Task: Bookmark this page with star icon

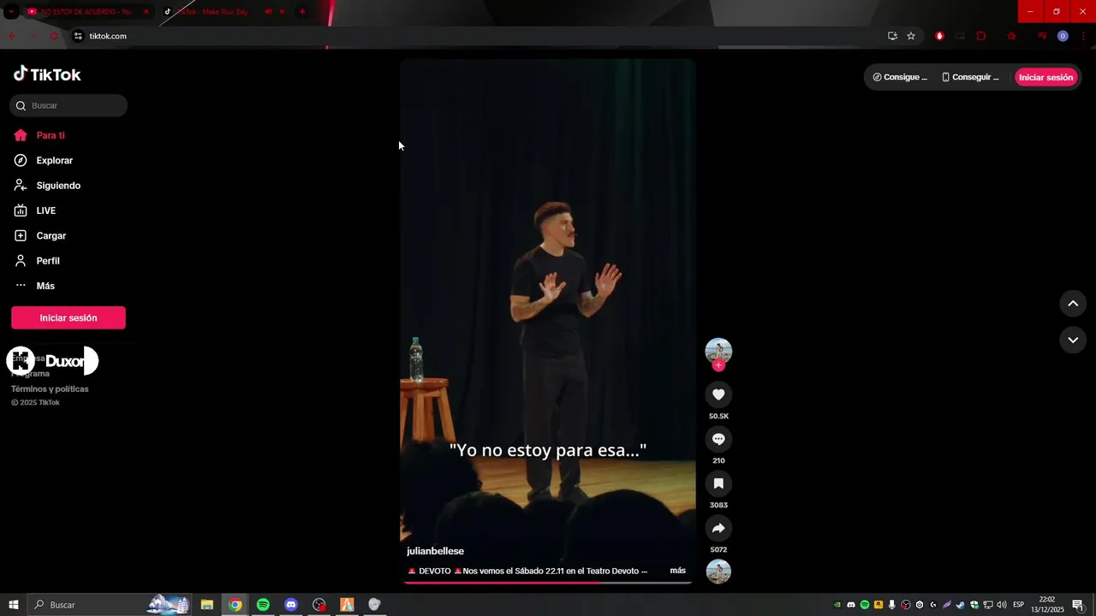Action: pyautogui.click(x=911, y=36)
